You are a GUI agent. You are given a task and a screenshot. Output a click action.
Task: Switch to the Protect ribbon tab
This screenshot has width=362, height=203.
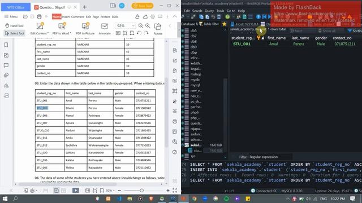105,17
